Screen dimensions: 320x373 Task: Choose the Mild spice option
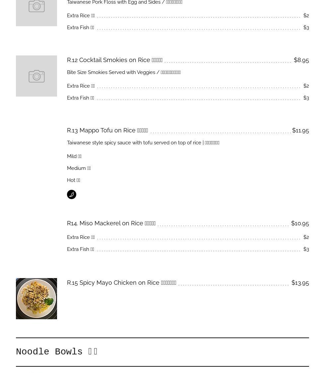(74, 156)
